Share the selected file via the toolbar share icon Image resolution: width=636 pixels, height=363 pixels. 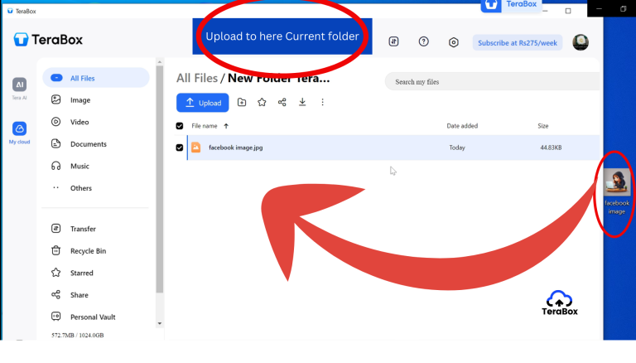point(282,102)
